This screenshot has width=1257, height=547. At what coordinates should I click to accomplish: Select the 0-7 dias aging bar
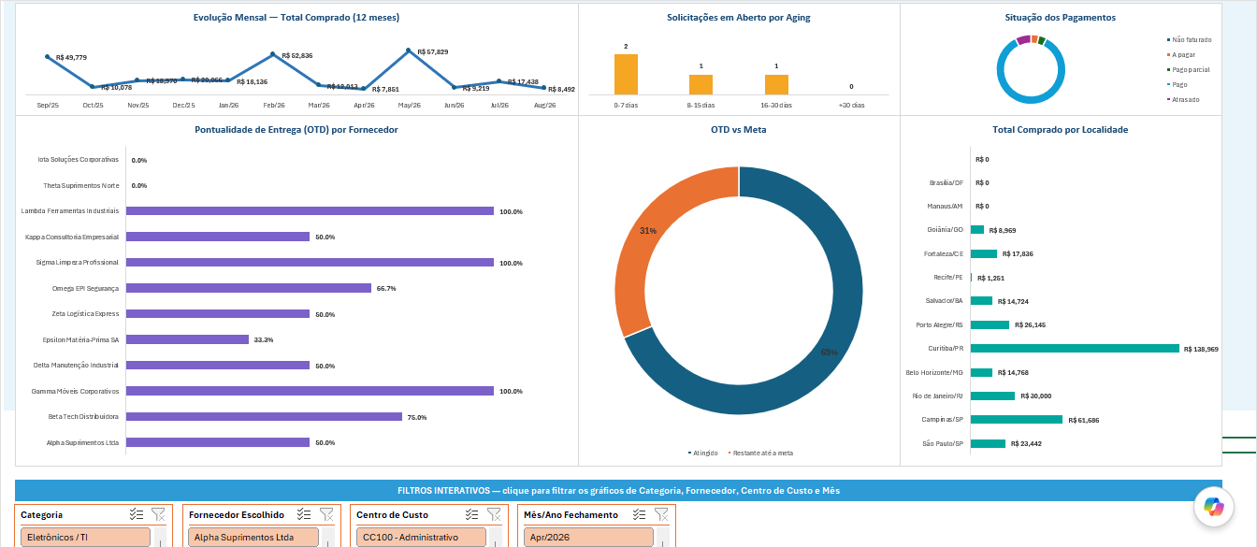[x=626, y=74]
